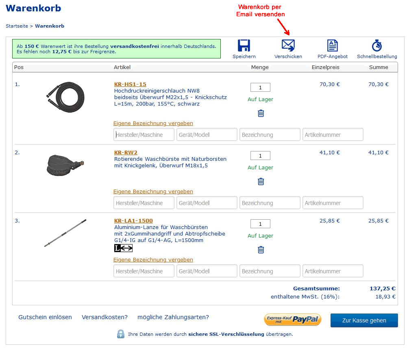Viewport: 409px width, 348px height.
Task: Open the PDF-Angebot document icon
Action: (x=333, y=45)
